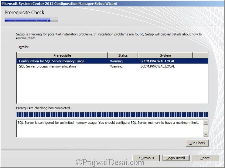
Task: Click the Warning status of SQL memory usage row
Action: (116, 61)
